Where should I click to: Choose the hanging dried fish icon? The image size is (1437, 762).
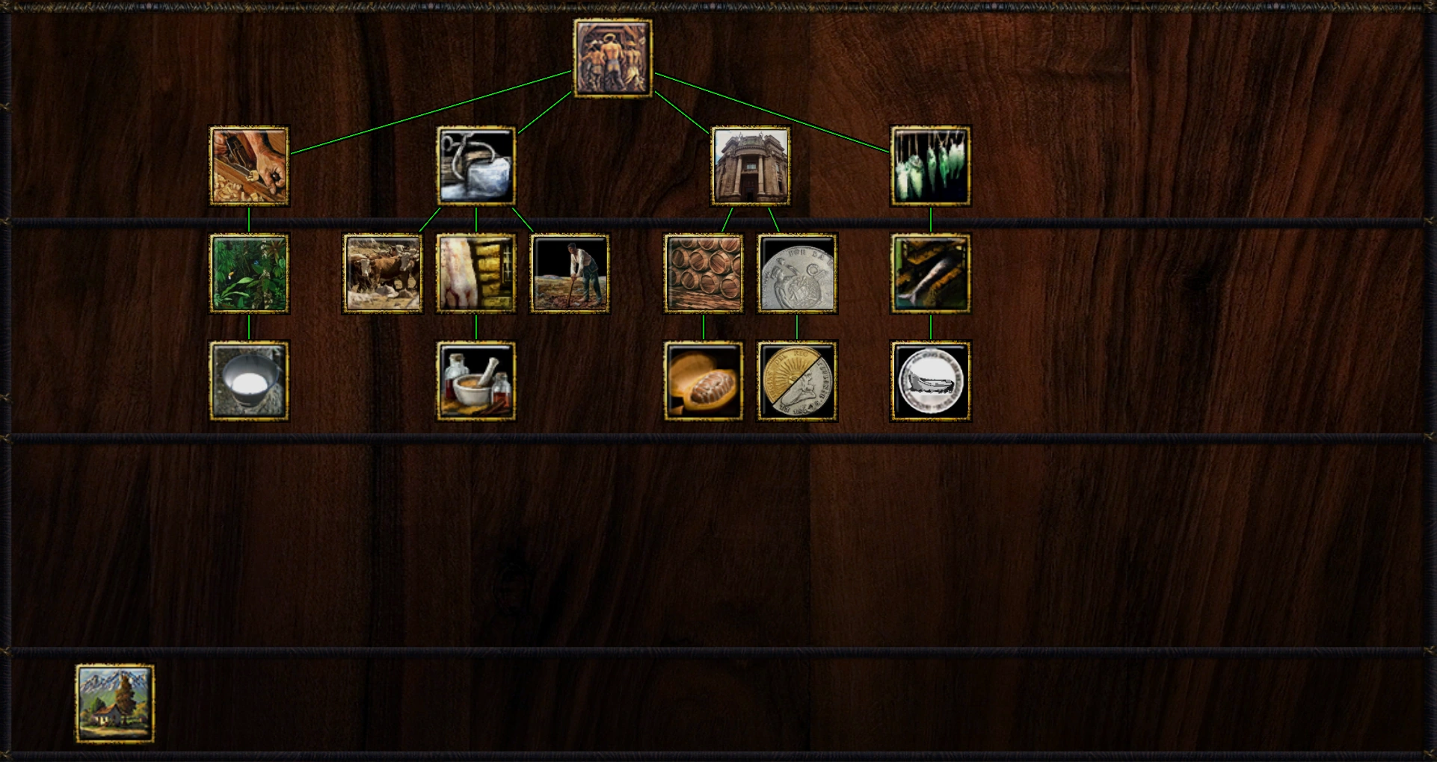click(931, 166)
